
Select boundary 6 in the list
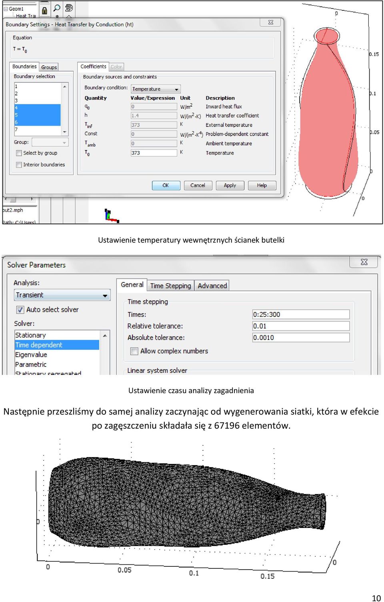click(37, 122)
